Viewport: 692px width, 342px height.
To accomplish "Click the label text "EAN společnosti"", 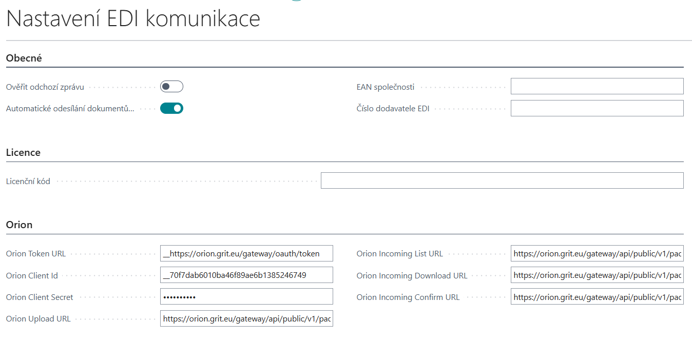I will (386, 87).
